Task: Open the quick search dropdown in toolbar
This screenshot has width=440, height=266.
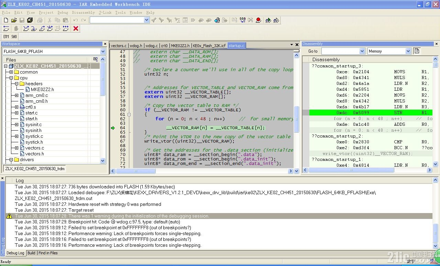Action: [x=147, y=20]
